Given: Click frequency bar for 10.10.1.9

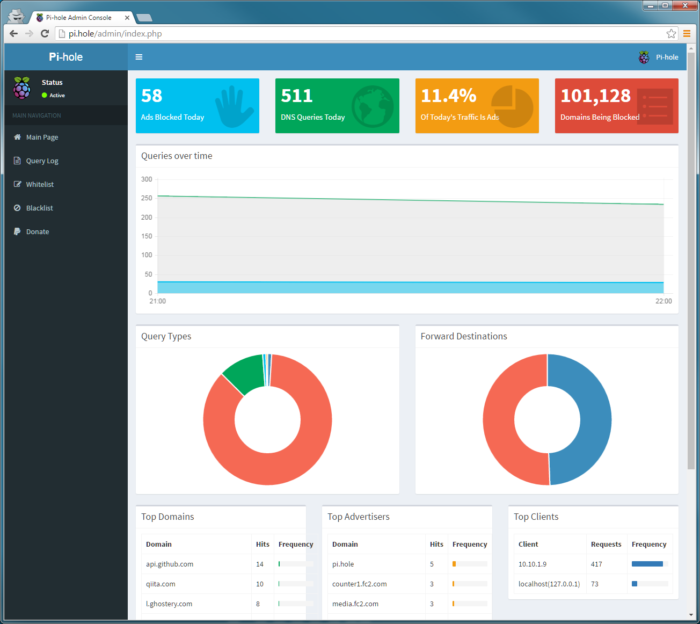Looking at the screenshot, I should pyautogui.click(x=650, y=564).
